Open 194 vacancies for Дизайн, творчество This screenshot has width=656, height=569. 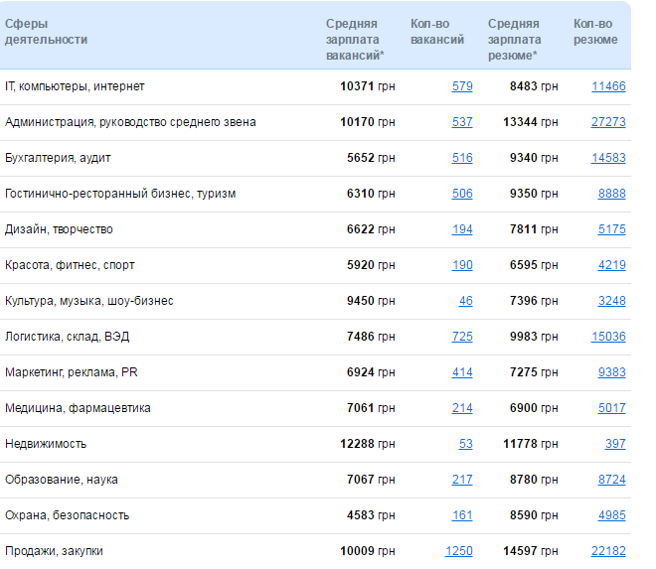point(462,229)
